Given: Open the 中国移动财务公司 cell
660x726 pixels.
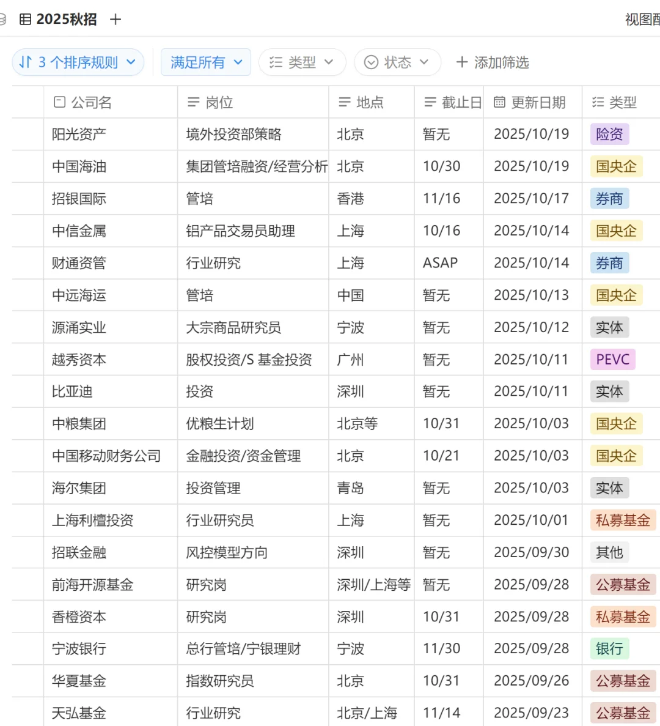Looking at the screenshot, I should [x=111, y=456].
